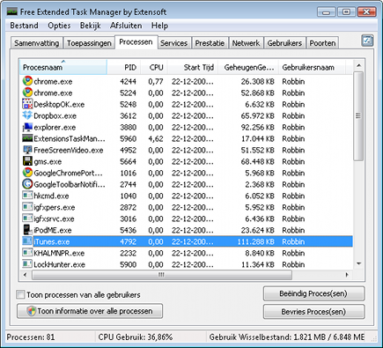Click the GoogleToolbarNotifi process icon
This screenshot has height=348, width=383.
[27, 184]
